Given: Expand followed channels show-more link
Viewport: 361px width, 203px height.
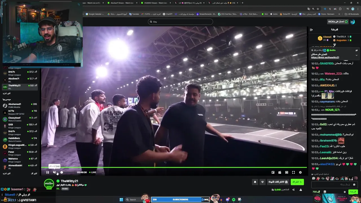Looking at the screenshot, I should (6, 93).
